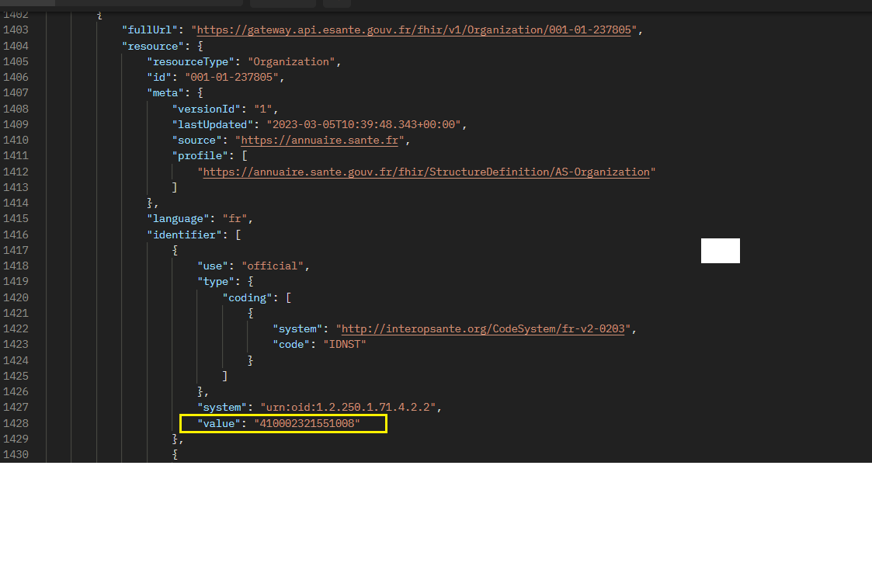
Task: Select line number 1407 in the gutter
Action: pyautogui.click(x=16, y=93)
